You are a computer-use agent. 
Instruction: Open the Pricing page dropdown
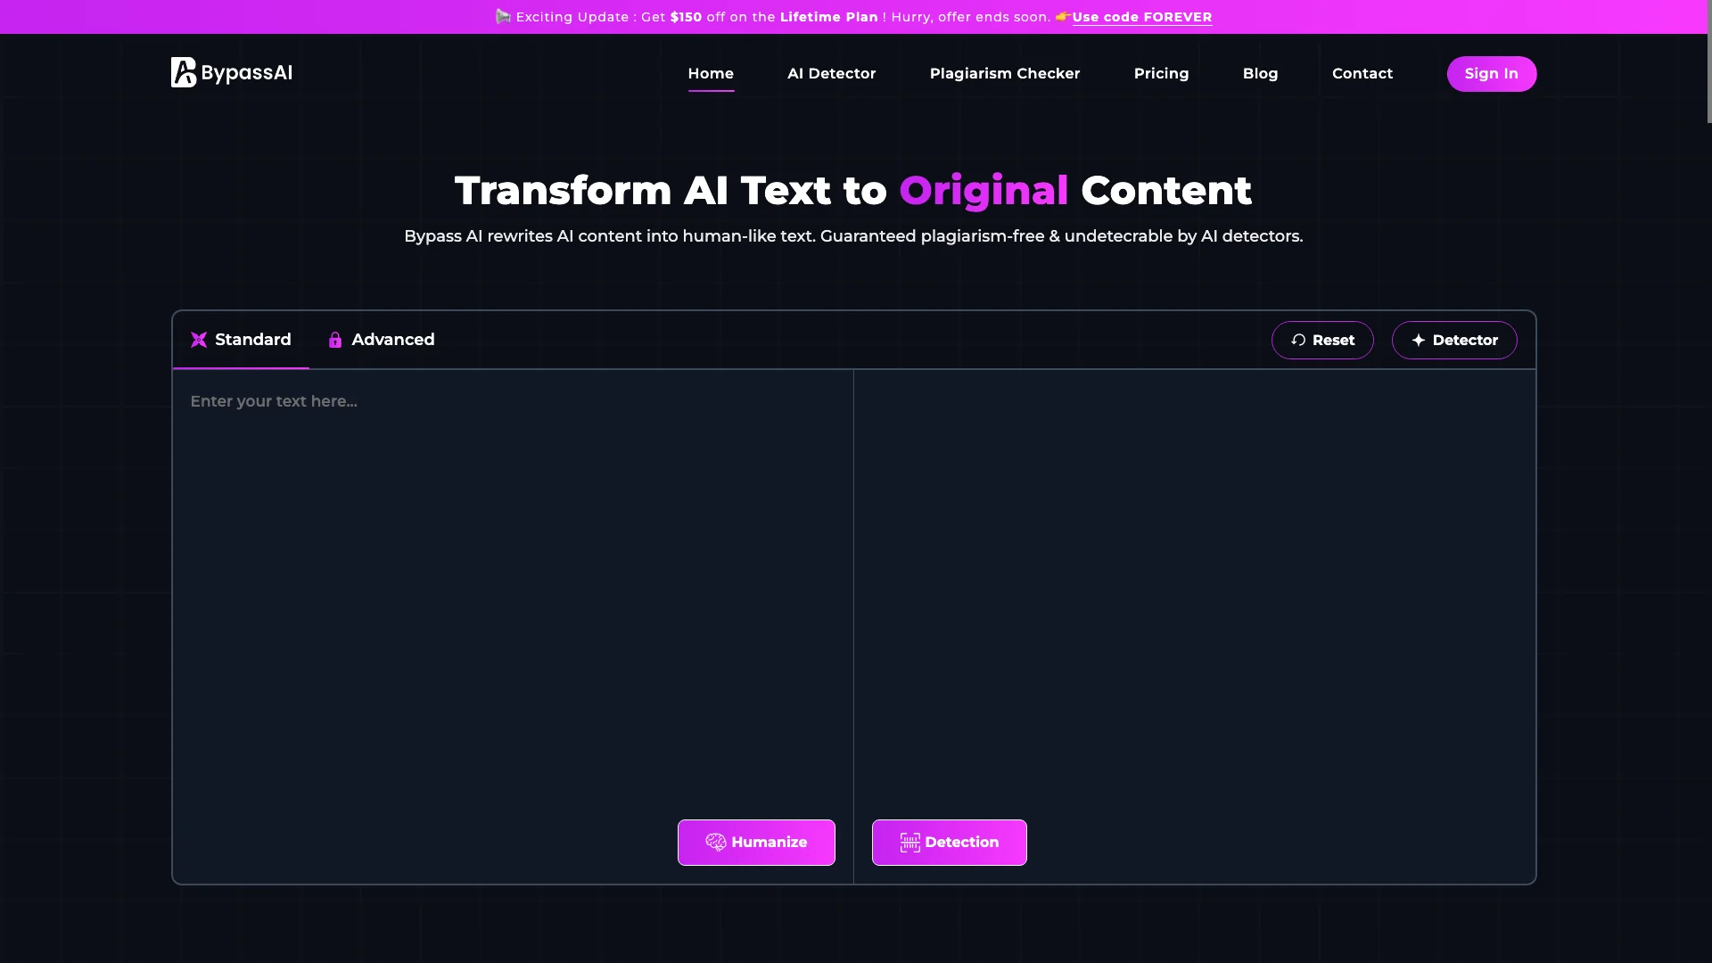[1162, 73]
